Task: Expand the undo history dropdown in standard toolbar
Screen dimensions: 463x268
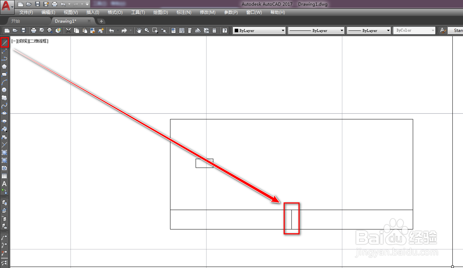Action: [x=118, y=30]
